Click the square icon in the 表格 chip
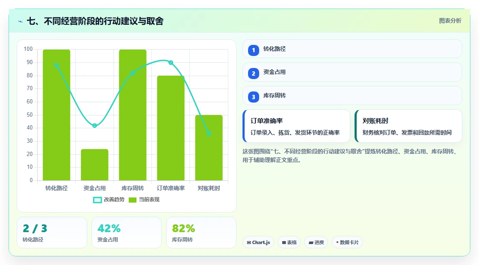 click(284, 243)
